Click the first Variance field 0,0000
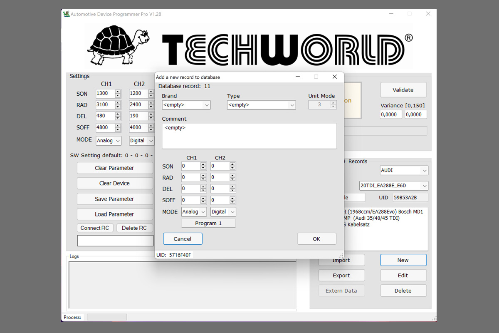The width and height of the screenshot is (499, 333). [x=391, y=114]
